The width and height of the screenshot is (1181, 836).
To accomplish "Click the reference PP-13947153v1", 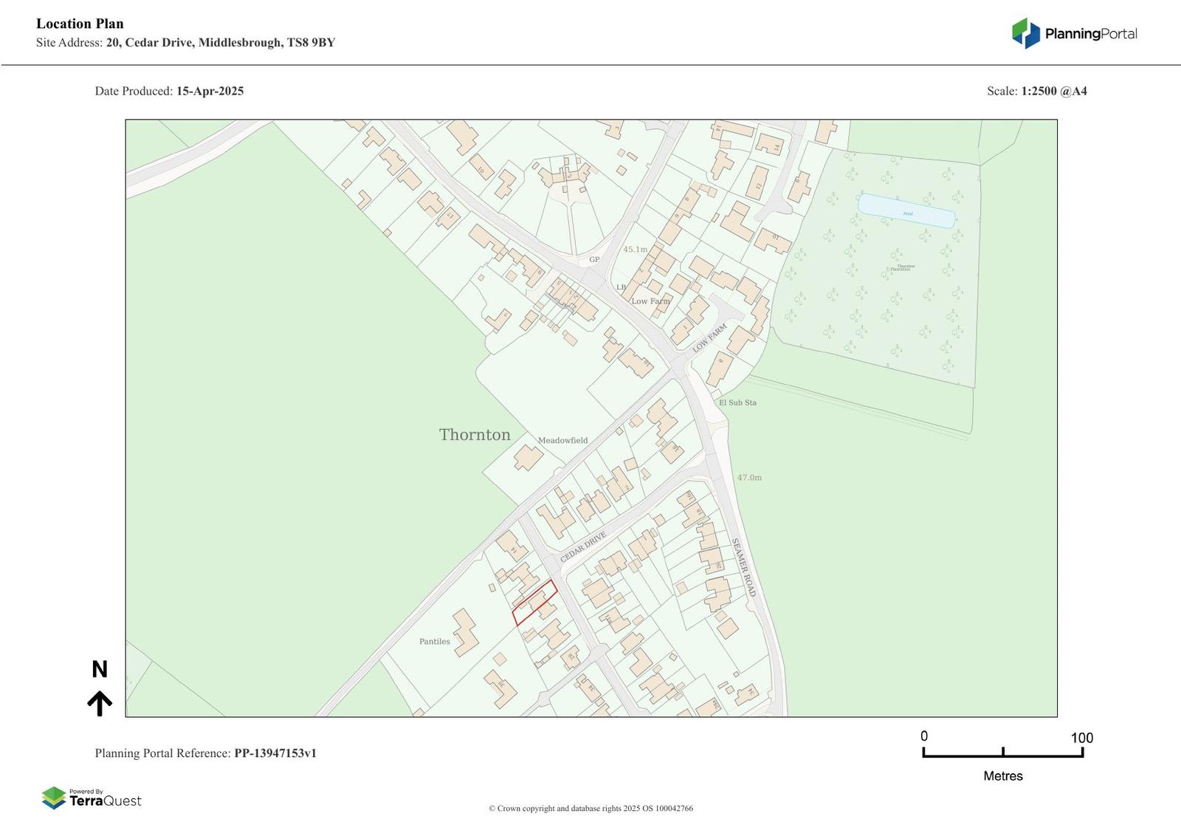I will 275,753.
